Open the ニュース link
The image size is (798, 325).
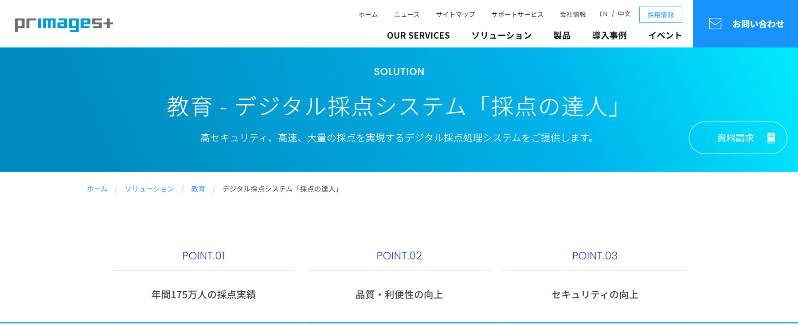tap(407, 15)
